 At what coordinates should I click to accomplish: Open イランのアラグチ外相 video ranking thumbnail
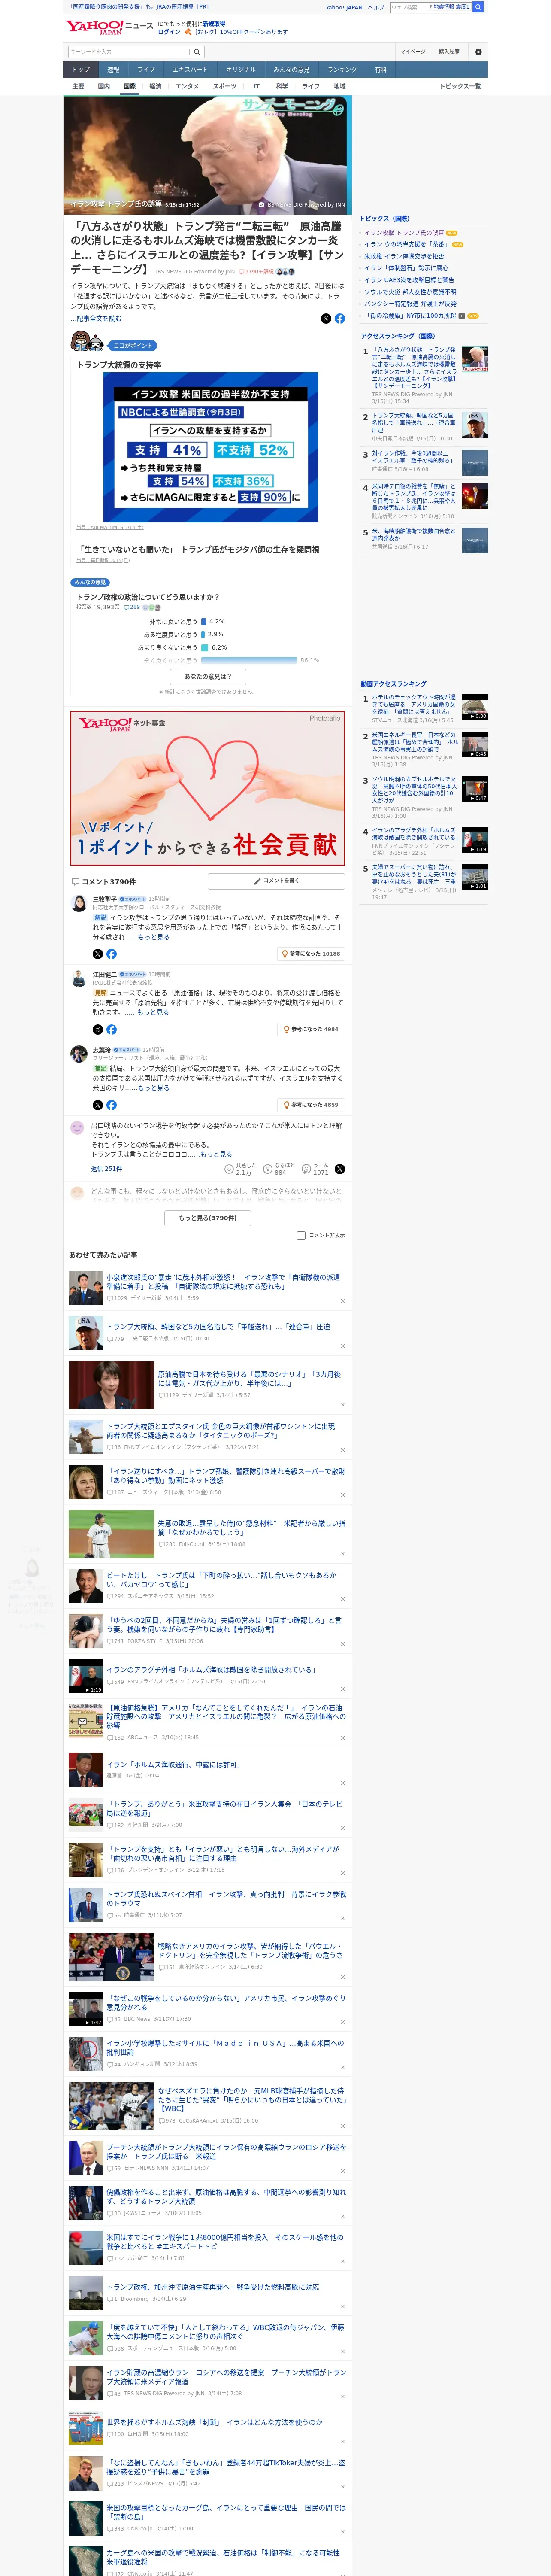(475, 840)
